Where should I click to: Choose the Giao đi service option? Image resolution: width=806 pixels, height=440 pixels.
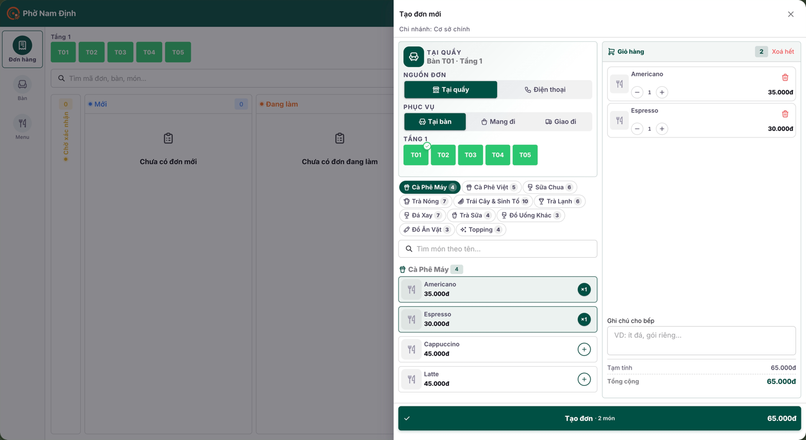pos(560,122)
